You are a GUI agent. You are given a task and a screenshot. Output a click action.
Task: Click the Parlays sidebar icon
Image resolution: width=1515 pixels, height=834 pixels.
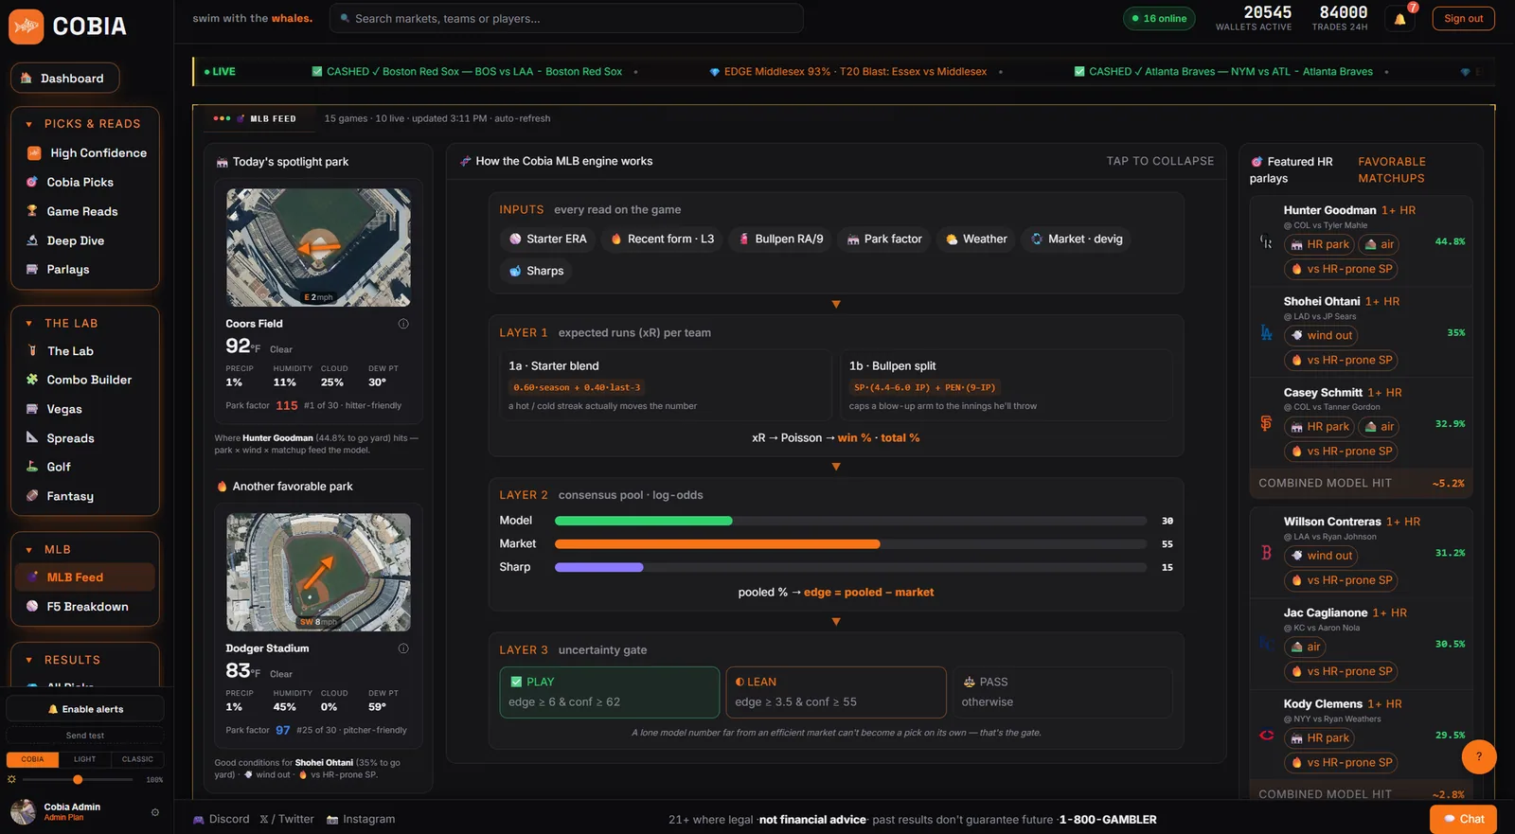click(32, 270)
